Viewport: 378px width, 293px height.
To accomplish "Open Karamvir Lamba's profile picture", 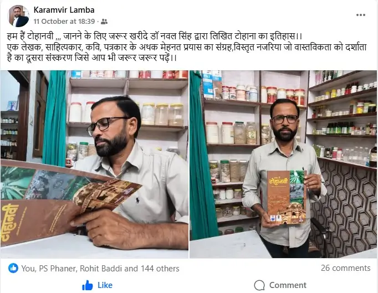I will [x=18, y=16].
